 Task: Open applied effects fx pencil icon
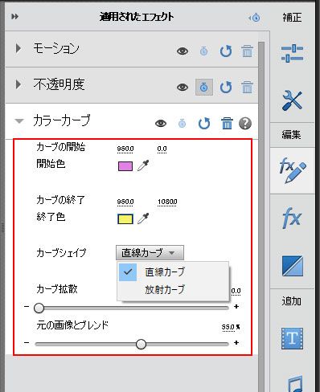tap(292, 170)
